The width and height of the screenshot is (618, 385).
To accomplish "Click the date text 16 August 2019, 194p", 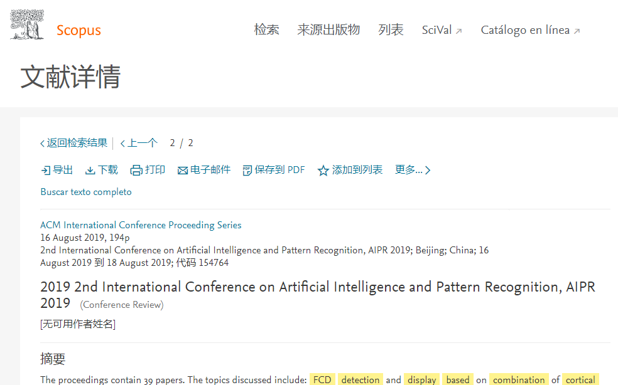I will pyautogui.click(x=85, y=238).
